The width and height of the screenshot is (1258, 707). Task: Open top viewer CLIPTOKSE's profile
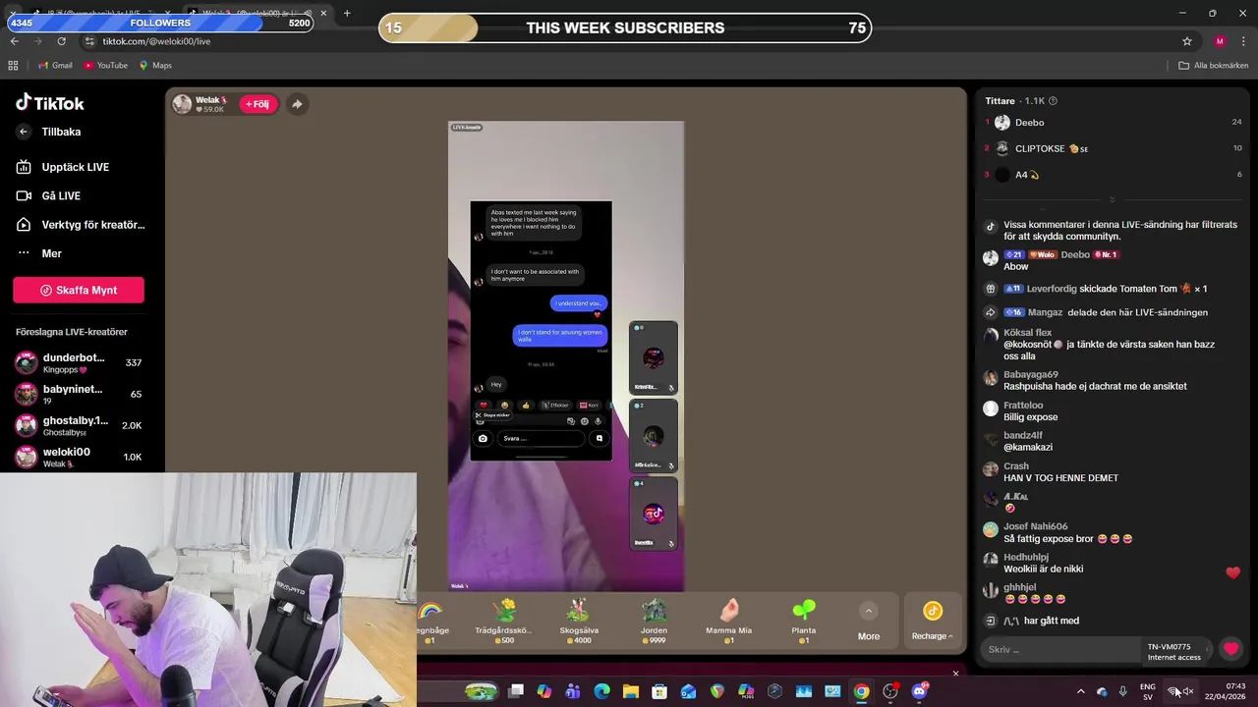coord(1040,148)
